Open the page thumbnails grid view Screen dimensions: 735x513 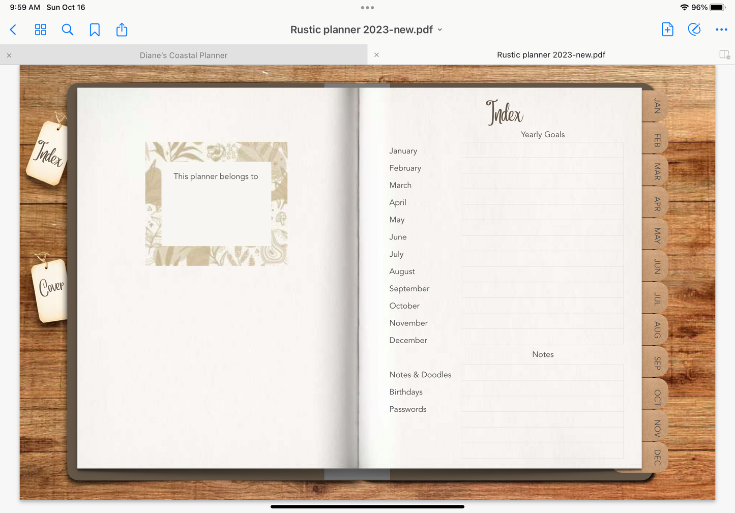pos(41,30)
